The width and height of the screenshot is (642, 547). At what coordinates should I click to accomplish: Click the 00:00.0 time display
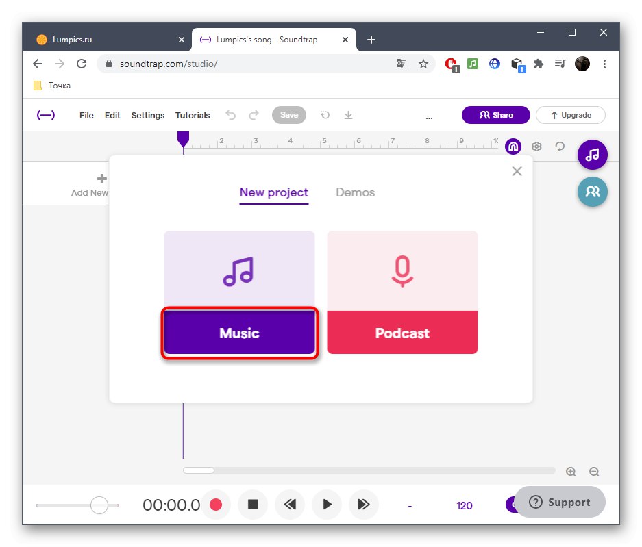point(171,505)
